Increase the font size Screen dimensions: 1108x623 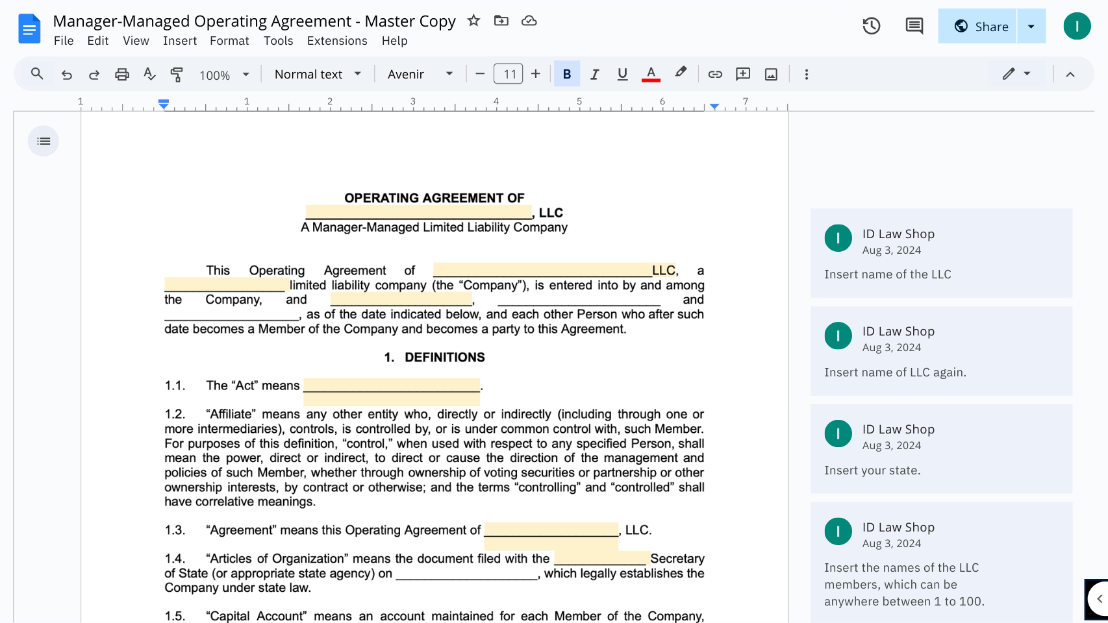(536, 74)
